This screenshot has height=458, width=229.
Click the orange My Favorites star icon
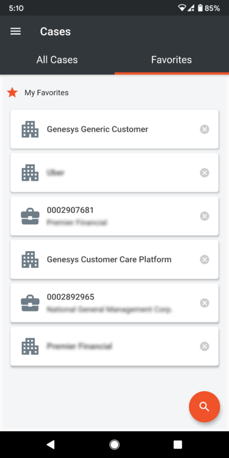pos(12,93)
